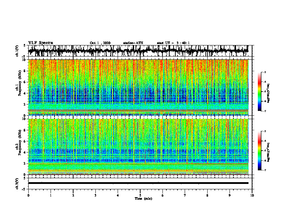This screenshot has height=219, width=284.
Task: Click the ch.1 frequency tick label "6"
Action: coord(25,82)
